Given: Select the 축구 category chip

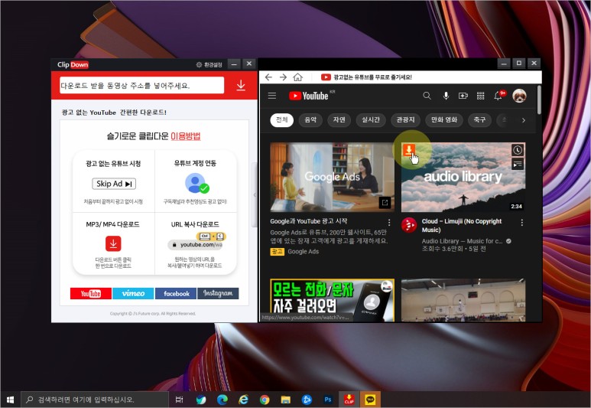Looking at the screenshot, I should click(480, 120).
